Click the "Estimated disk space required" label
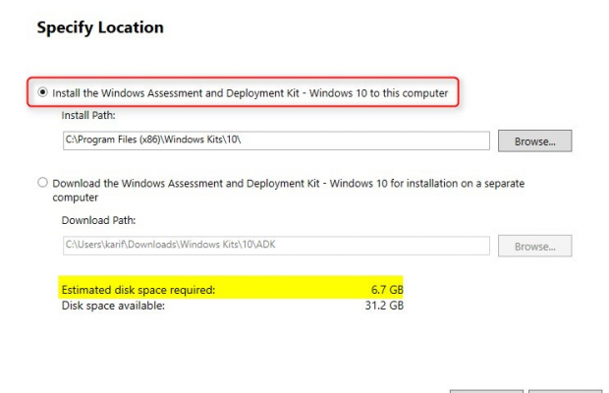609x393 pixels. tap(138, 290)
